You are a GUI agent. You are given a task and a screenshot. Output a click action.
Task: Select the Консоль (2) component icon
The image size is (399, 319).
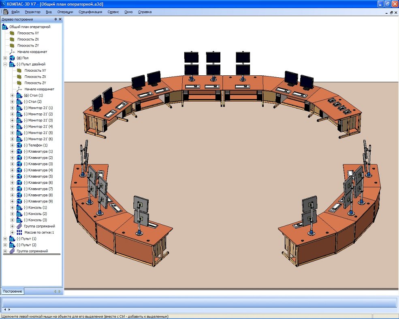[x=19, y=214]
